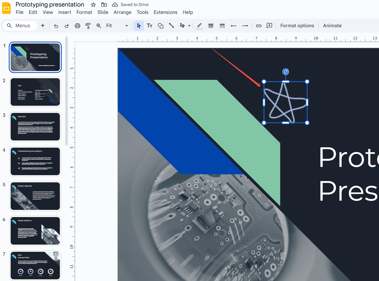
Task: Open the Extensions menu
Action: pyautogui.click(x=165, y=12)
